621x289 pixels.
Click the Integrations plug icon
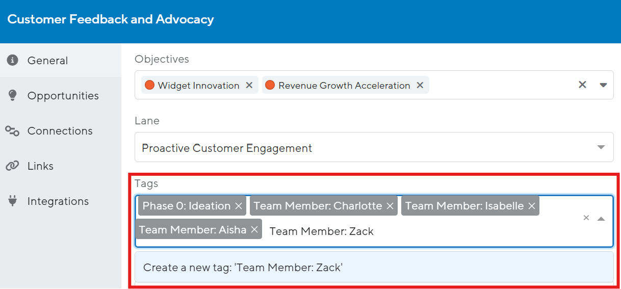coord(13,201)
